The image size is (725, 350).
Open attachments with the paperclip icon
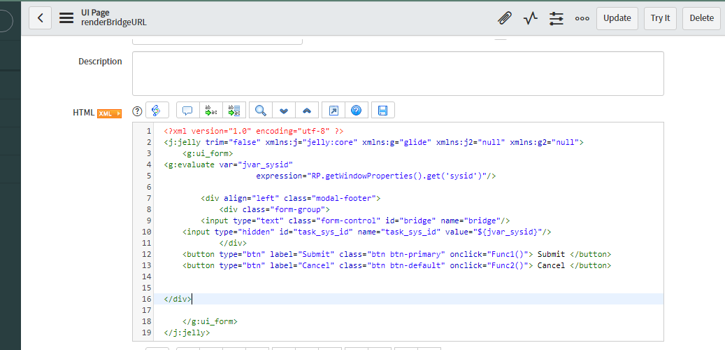click(505, 18)
